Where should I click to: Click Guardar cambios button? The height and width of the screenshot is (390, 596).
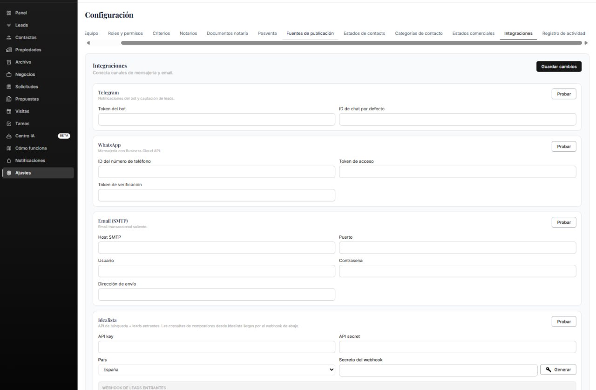coord(559,67)
